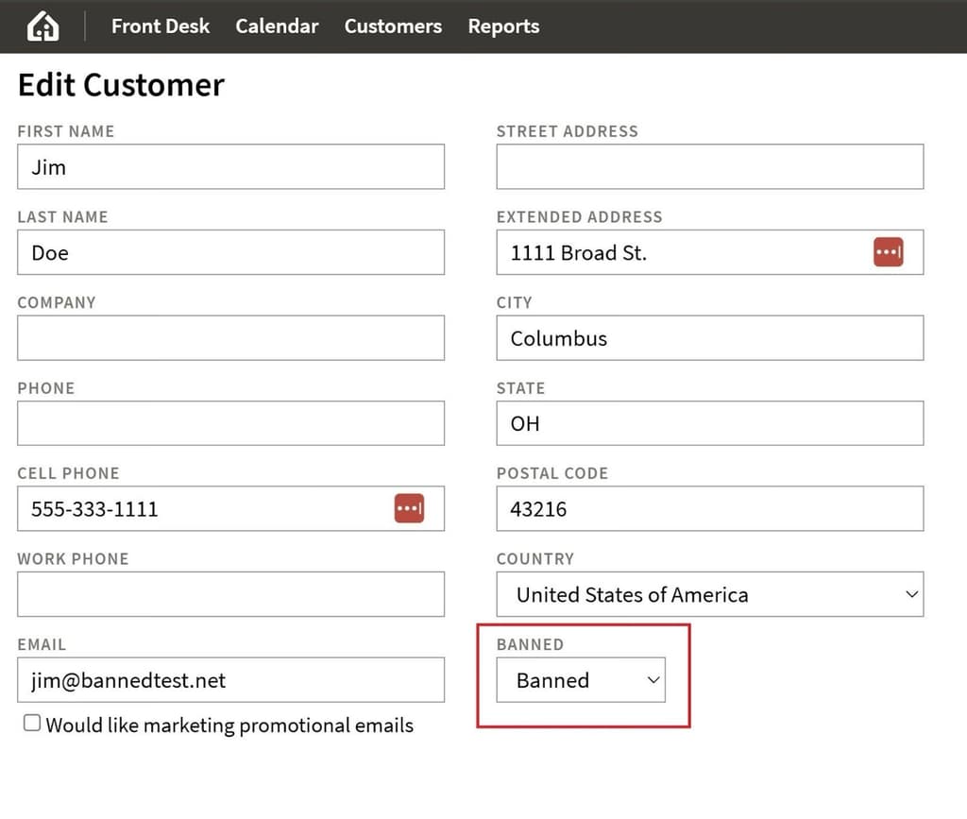Open the Banned status dropdown
Viewport: 967px width, 819px height.
point(580,679)
